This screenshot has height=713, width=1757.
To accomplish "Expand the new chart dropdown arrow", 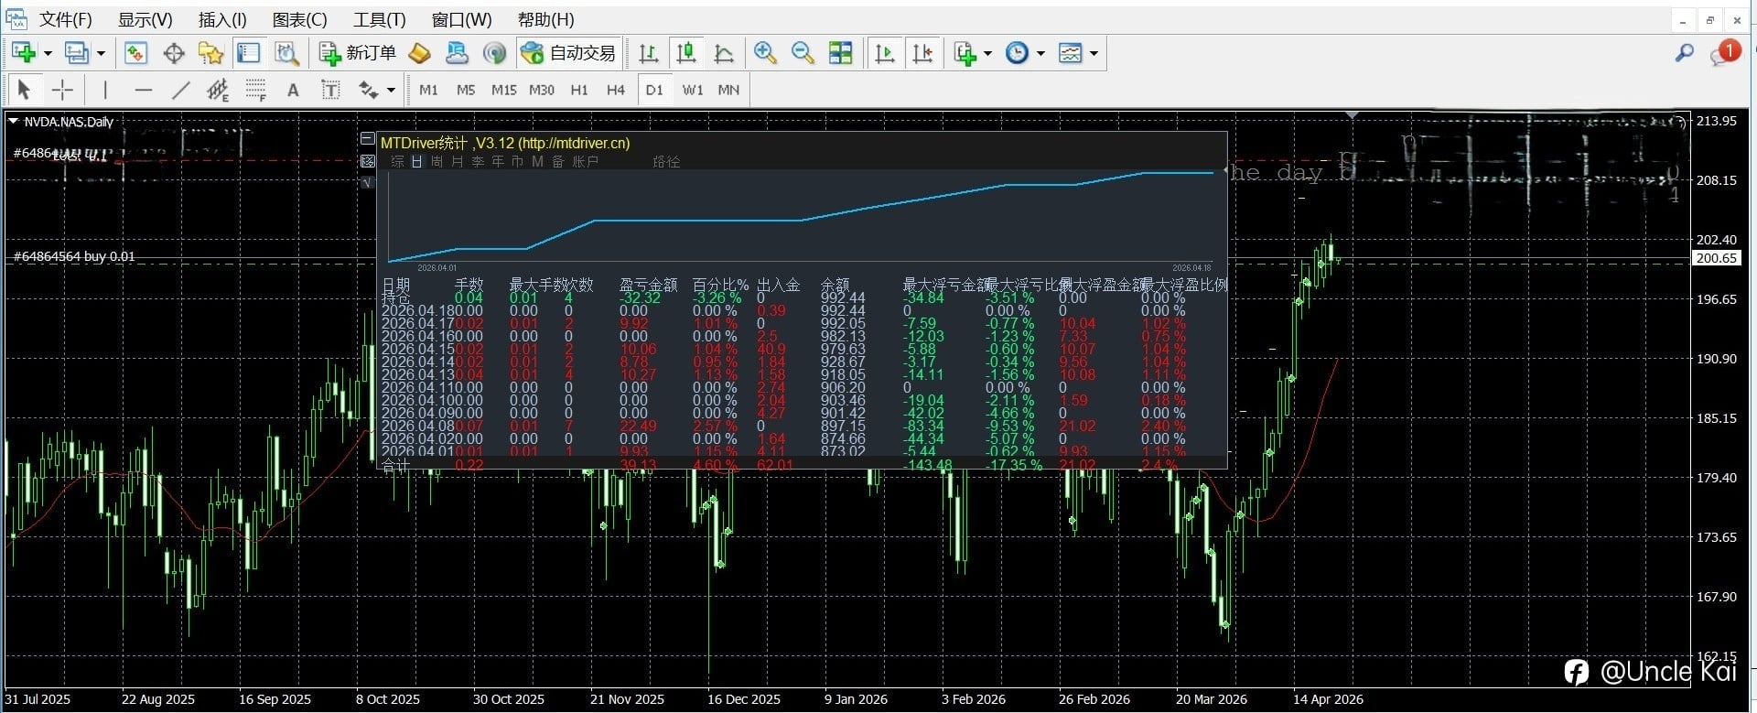I will tap(48, 53).
